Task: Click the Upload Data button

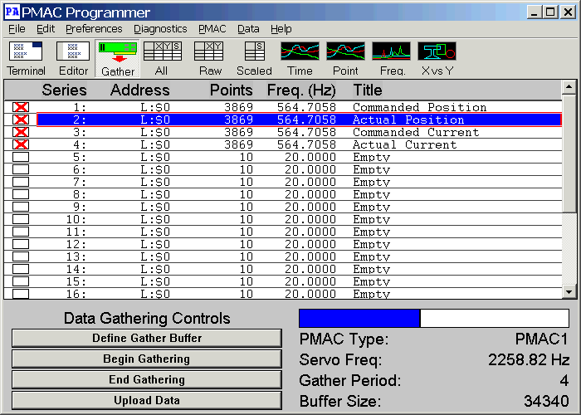Action: [147, 400]
